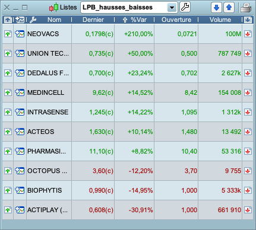Click the +210,00% variation value
Viewport: 256px width, 230px height.
[x=138, y=34]
